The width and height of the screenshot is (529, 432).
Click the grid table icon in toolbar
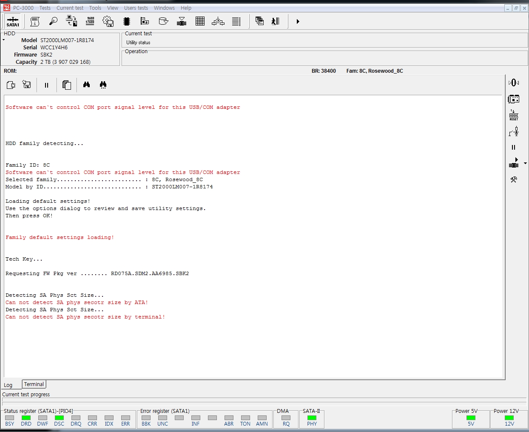[x=200, y=21]
